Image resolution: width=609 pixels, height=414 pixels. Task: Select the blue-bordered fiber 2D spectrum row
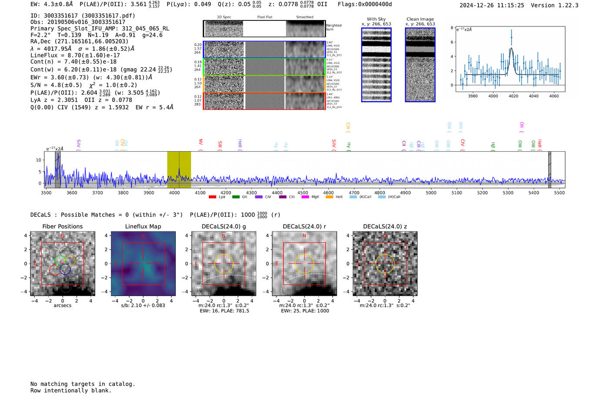click(264, 50)
